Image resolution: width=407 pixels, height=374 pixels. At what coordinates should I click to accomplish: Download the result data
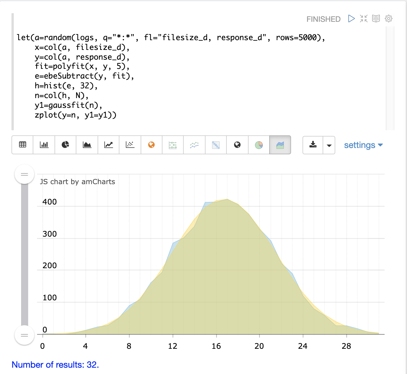[313, 145]
